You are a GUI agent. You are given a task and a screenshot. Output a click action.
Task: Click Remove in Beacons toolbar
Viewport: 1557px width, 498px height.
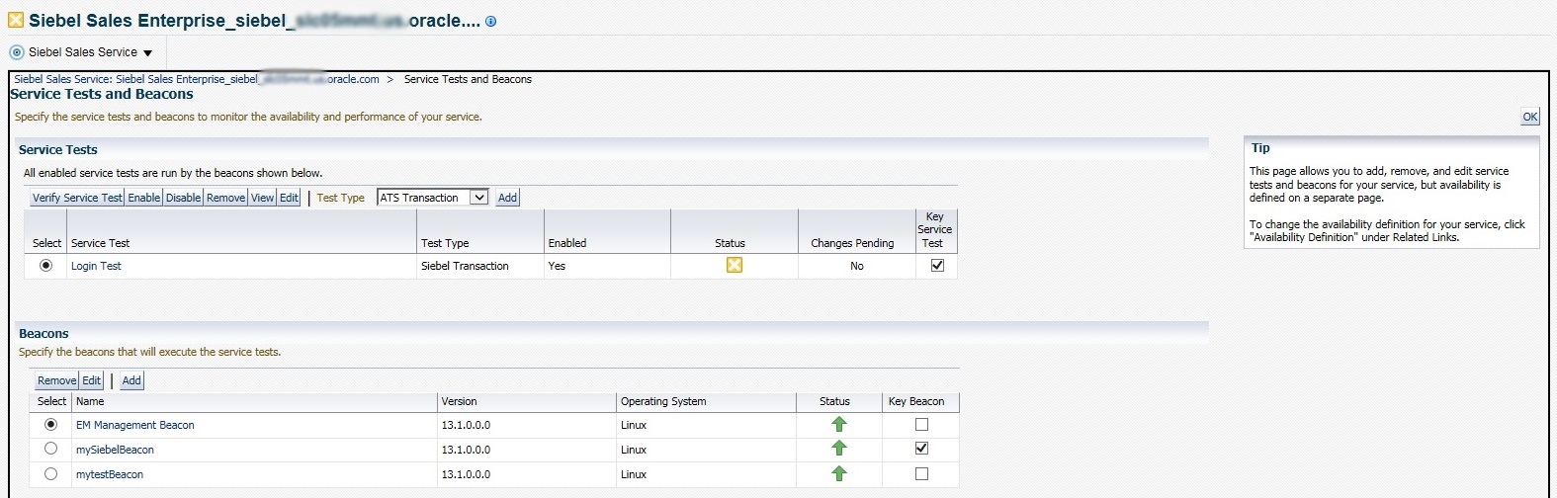coord(56,380)
